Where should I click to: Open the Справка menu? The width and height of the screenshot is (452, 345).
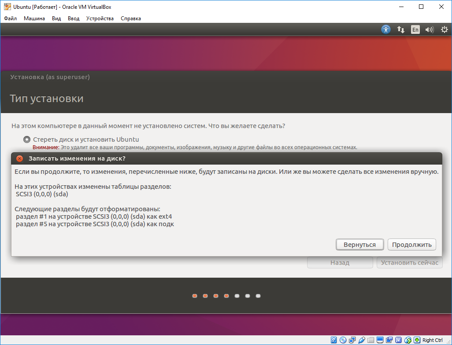click(x=131, y=18)
